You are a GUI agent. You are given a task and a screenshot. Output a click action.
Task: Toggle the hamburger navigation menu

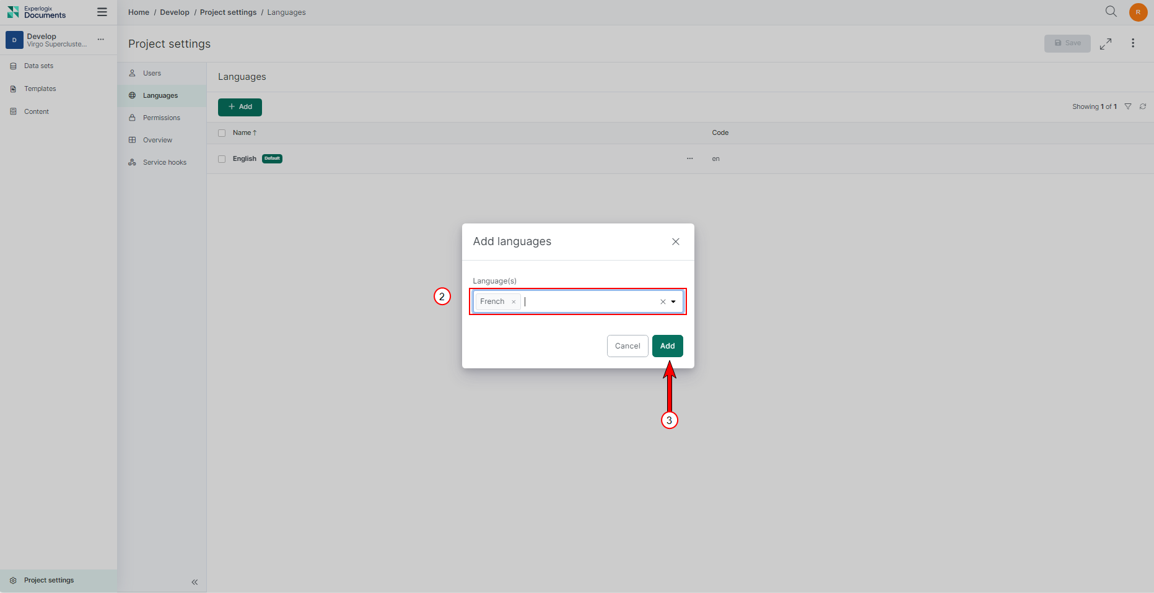click(x=102, y=12)
